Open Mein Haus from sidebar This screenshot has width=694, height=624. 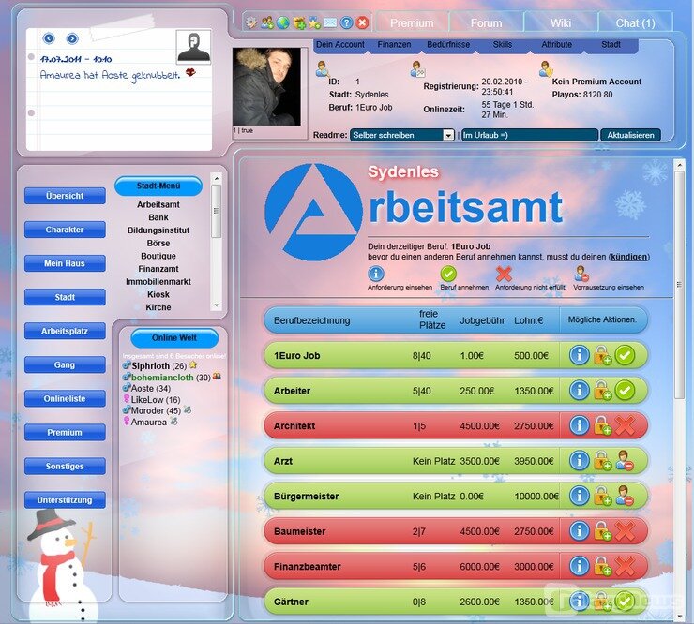[65, 263]
